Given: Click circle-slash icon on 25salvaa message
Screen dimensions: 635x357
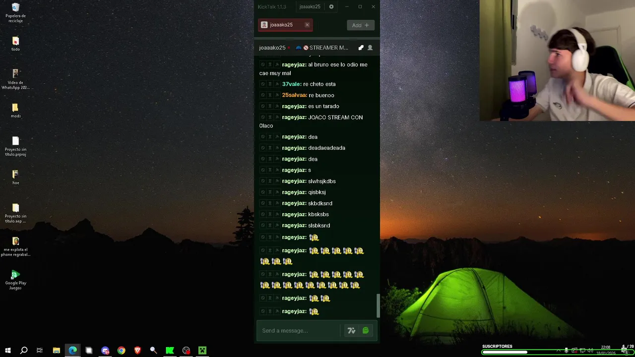Looking at the screenshot, I should pos(263,95).
